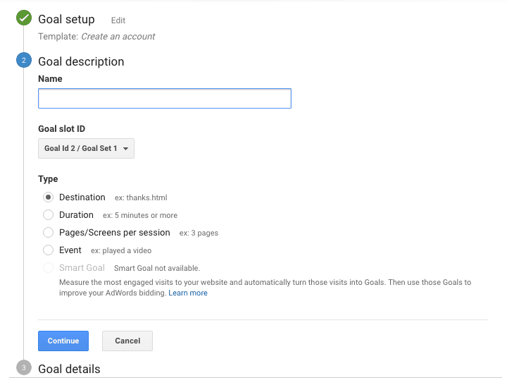
Task: Open the Goal slot ID dropdown
Action: pyautogui.click(x=86, y=149)
